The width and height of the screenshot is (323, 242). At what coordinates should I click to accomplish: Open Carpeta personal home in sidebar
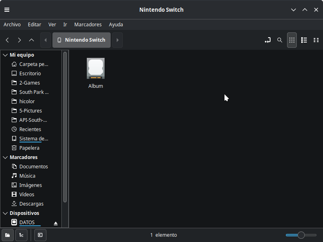click(x=31, y=64)
